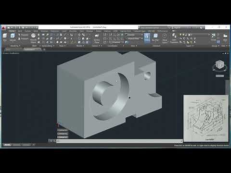The width and height of the screenshot is (231, 173).
Task: Open a new drawing tab with plus
Action: point(44,49)
